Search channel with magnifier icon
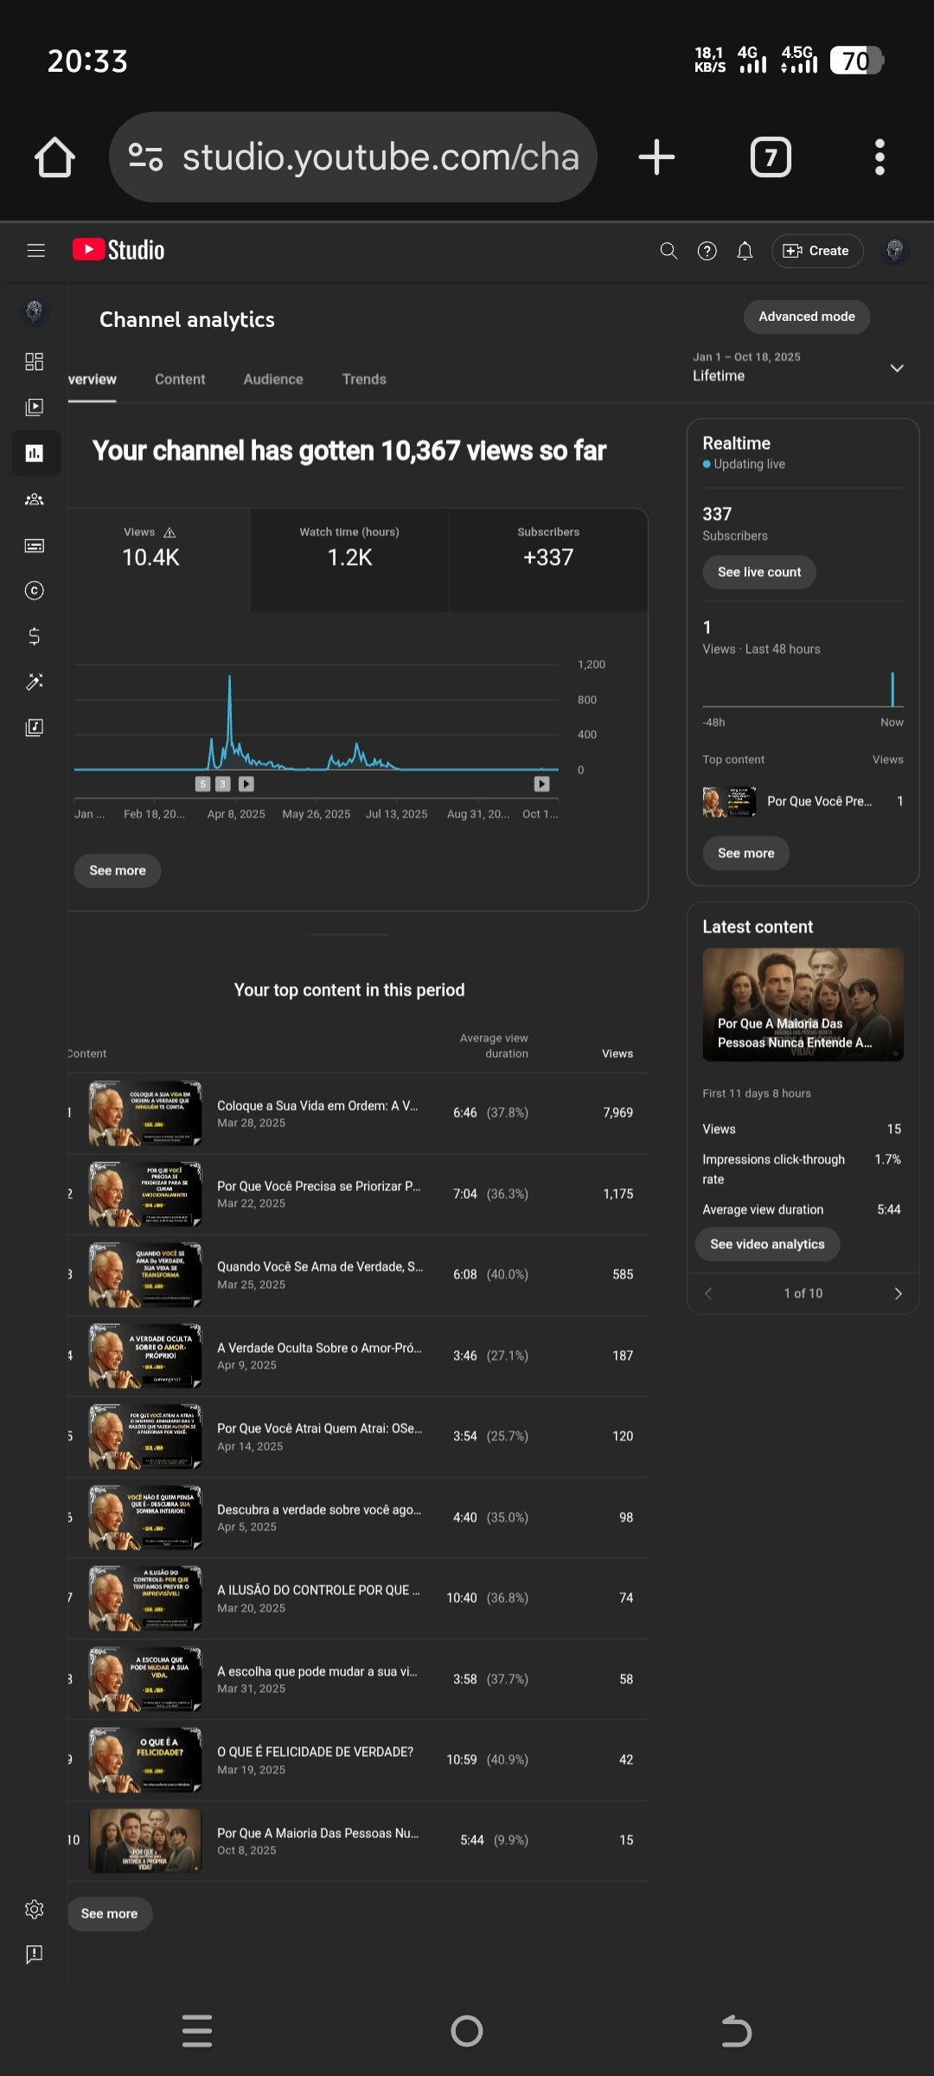934x2076 pixels. pos(669,251)
